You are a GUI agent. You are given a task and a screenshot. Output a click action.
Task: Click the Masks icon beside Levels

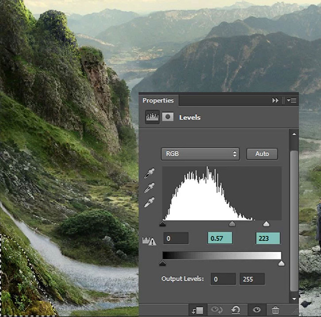click(x=168, y=117)
